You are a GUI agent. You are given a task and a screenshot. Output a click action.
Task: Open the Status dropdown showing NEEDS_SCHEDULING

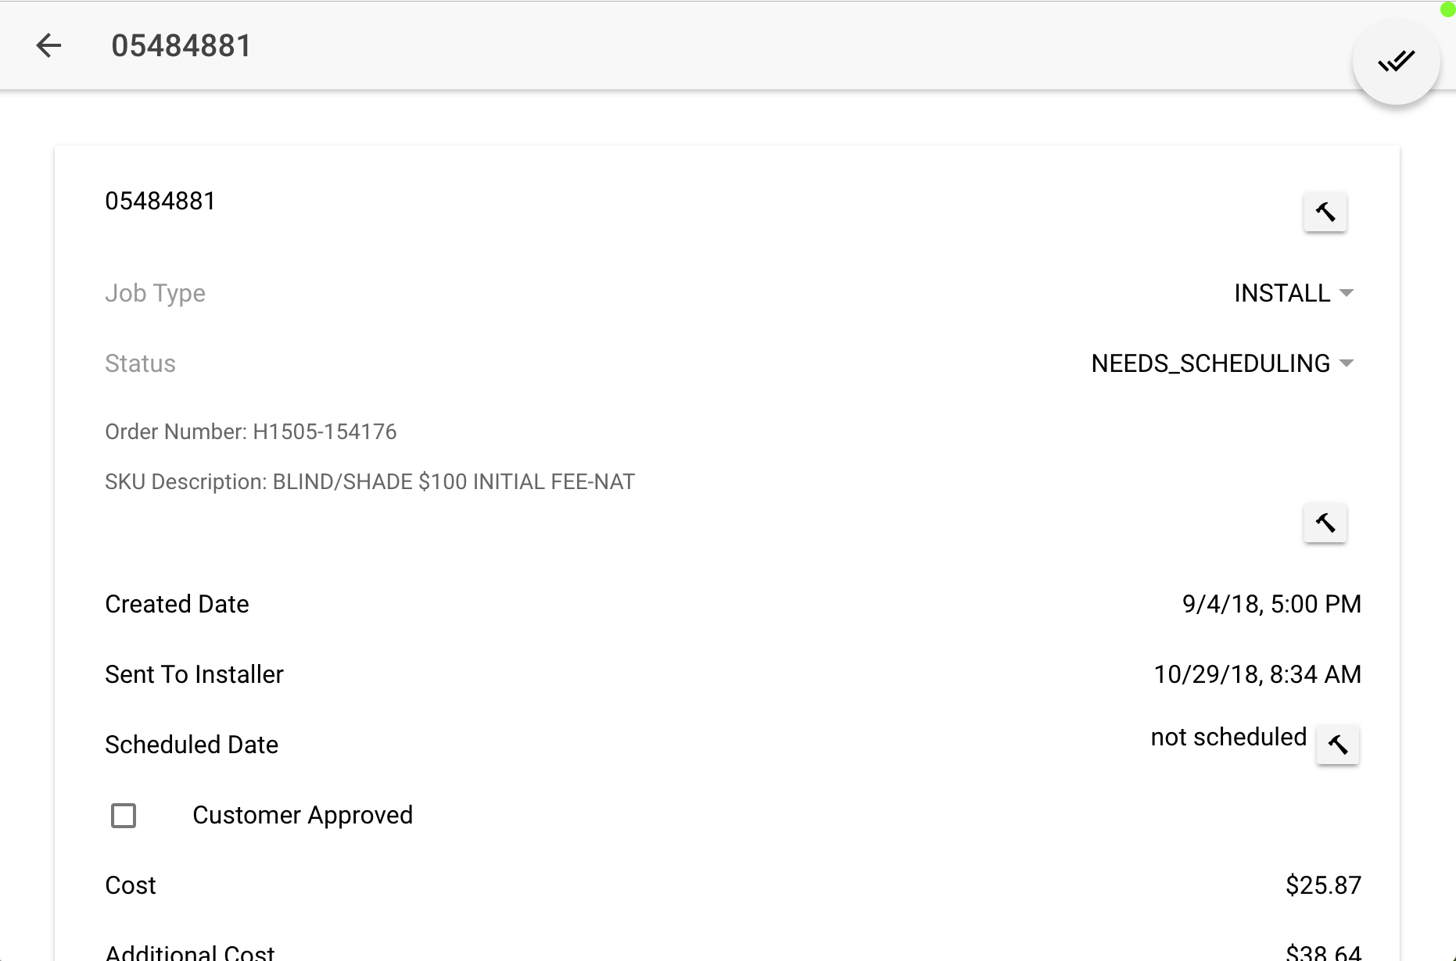coord(1210,363)
